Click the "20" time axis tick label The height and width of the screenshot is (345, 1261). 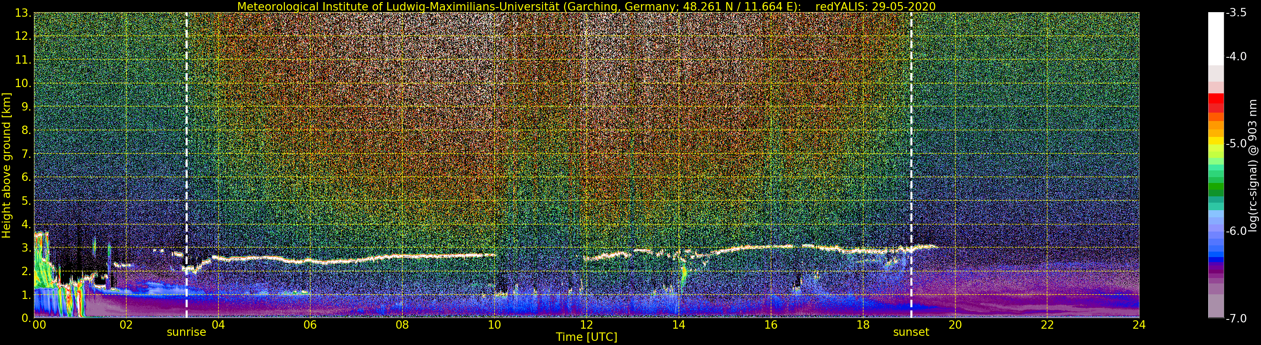(955, 324)
